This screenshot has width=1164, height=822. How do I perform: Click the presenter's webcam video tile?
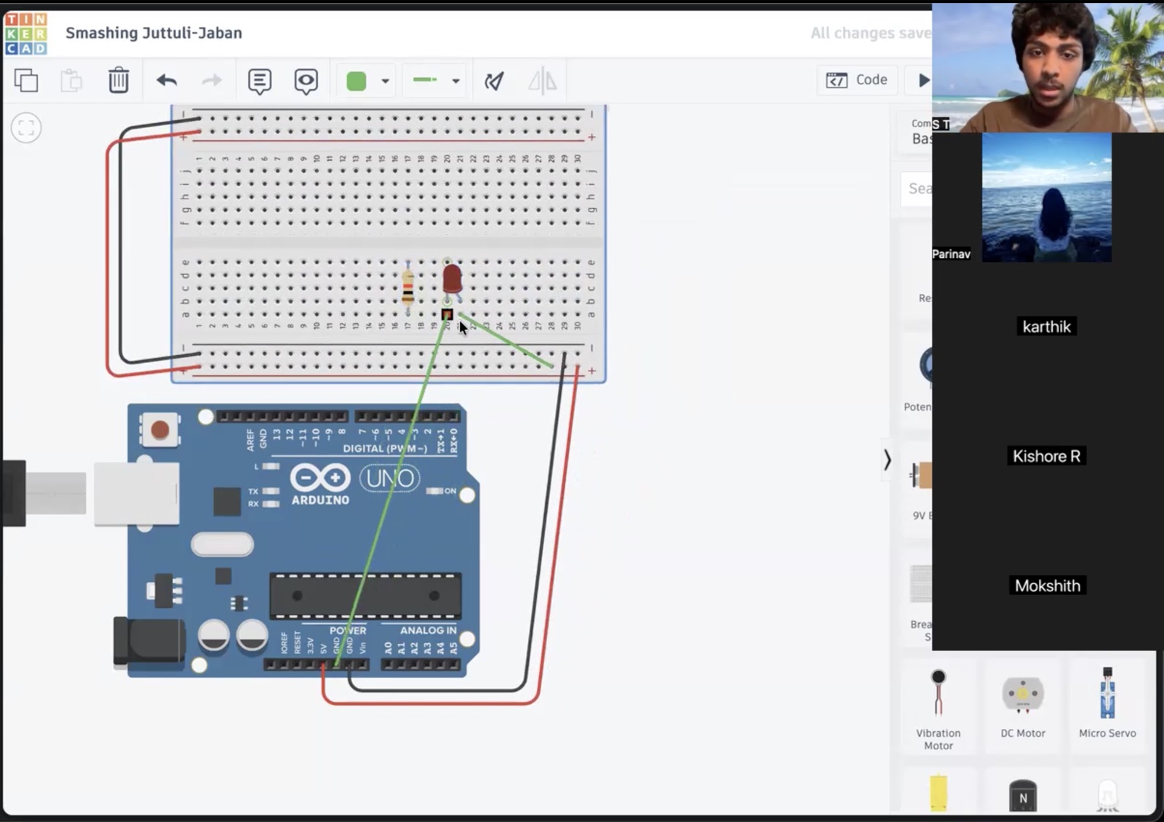[x=1048, y=67]
